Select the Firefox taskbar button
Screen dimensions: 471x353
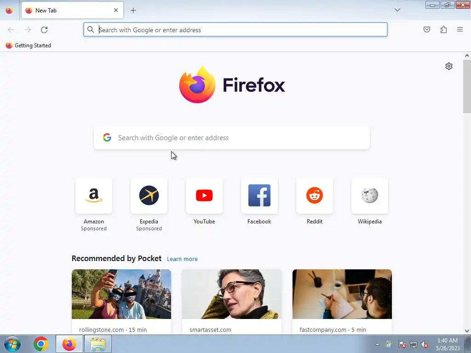[69, 344]
